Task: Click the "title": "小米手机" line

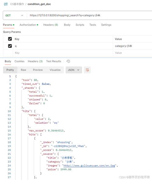Action: (x=61, y=158)
